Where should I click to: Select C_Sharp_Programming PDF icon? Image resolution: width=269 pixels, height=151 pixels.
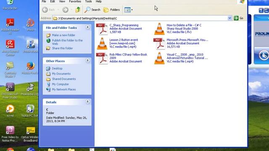102,29
